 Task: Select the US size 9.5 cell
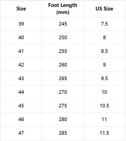104,78
